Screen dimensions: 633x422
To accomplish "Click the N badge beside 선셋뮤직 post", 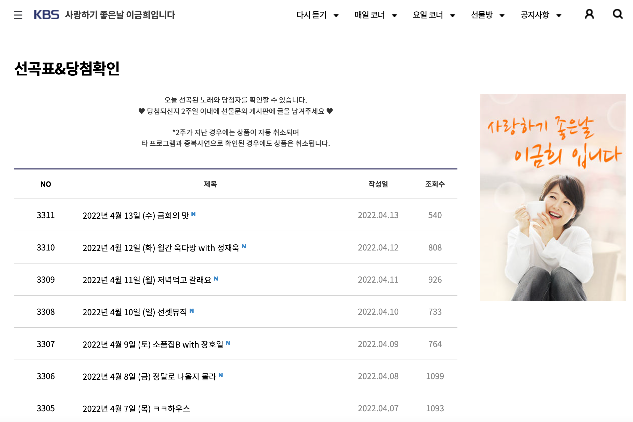I will [x=192, y=311].
